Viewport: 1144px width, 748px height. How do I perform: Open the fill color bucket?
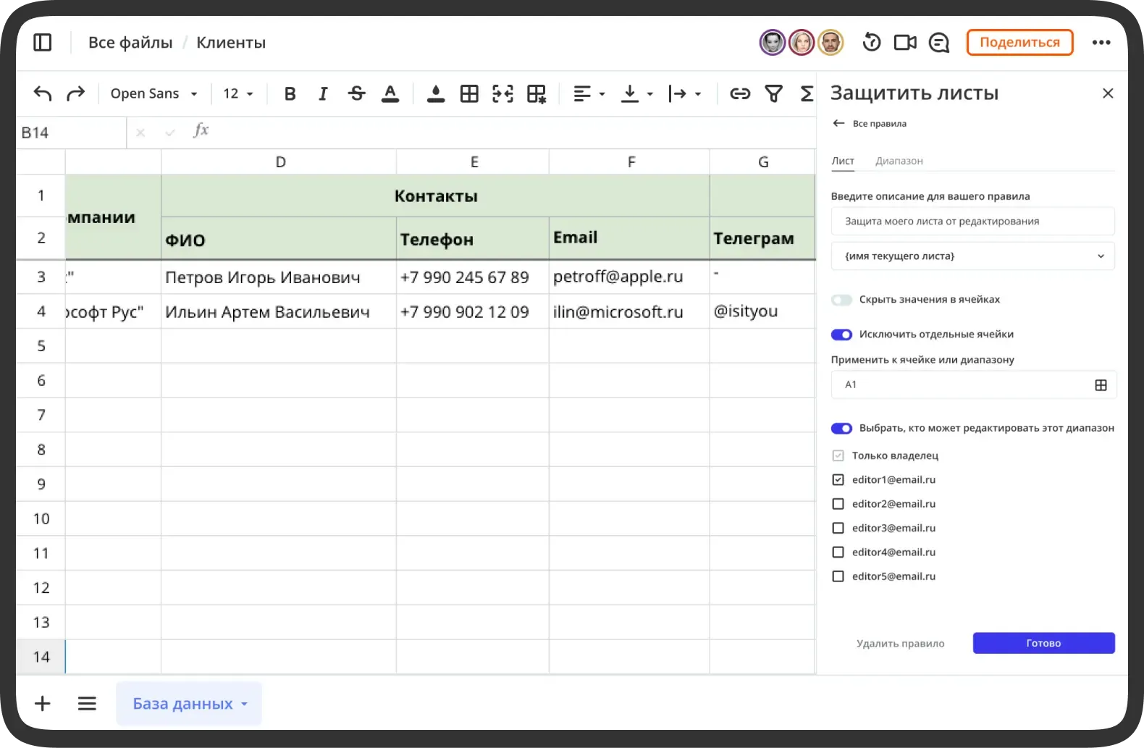point(435,93)
